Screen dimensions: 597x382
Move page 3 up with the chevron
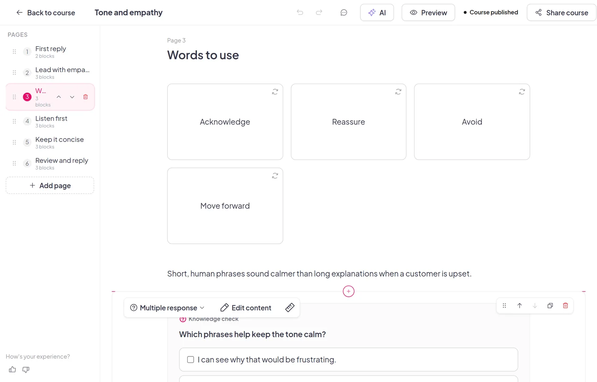pos(59,97)
